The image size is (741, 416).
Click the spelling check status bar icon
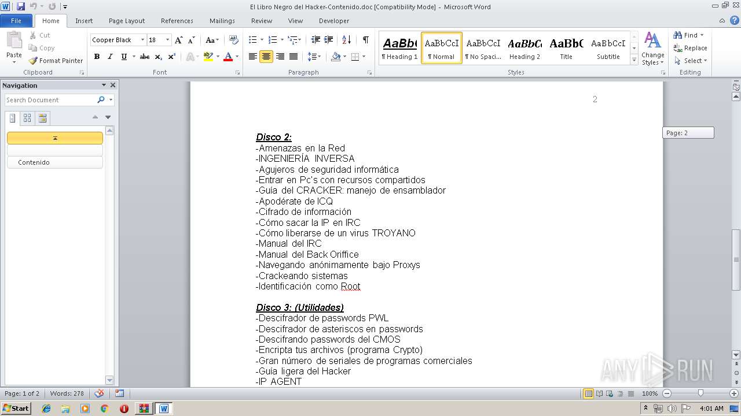click(99, 393)
